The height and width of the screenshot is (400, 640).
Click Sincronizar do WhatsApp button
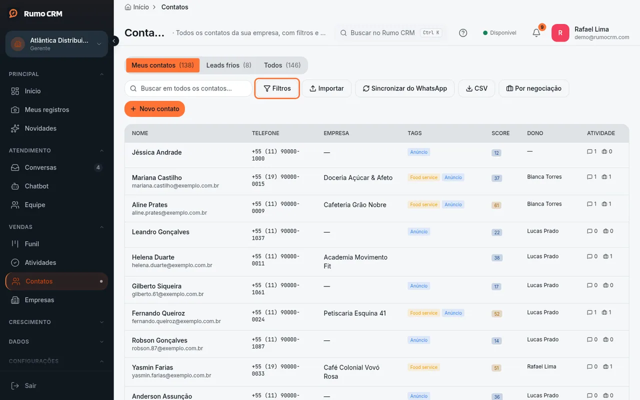click(x=404, y=88)
